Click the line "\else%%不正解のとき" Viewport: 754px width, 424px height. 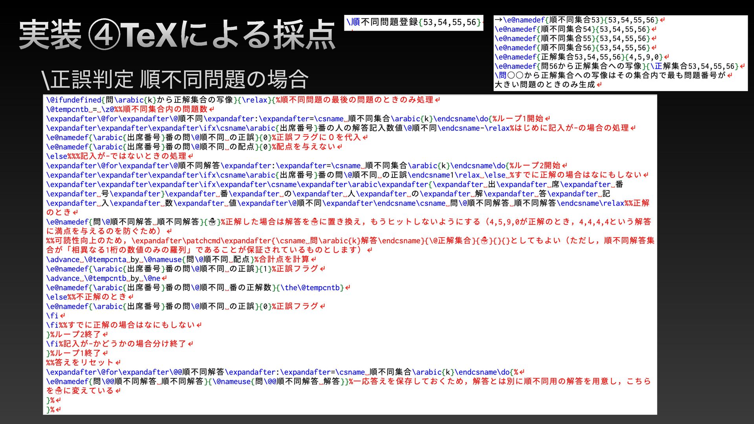click(90, 297)
